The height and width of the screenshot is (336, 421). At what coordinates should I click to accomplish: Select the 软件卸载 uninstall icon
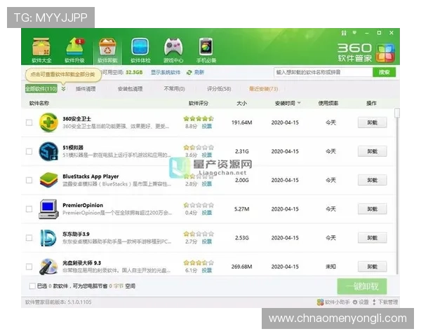click(107, 50)
